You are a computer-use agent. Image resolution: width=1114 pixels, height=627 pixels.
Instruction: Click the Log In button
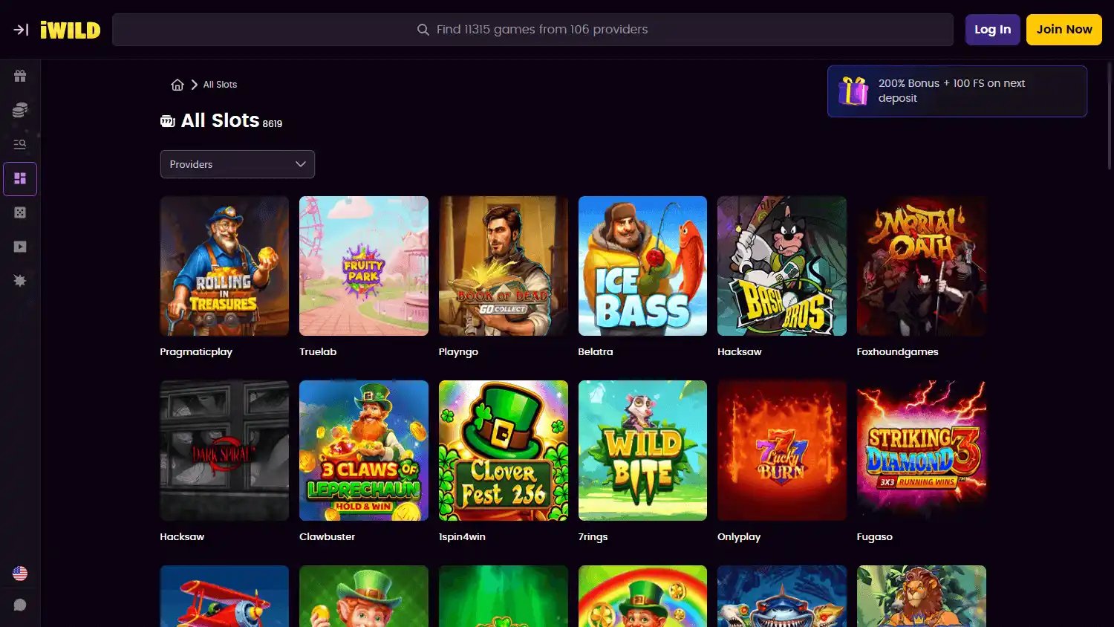pos(992,30)
